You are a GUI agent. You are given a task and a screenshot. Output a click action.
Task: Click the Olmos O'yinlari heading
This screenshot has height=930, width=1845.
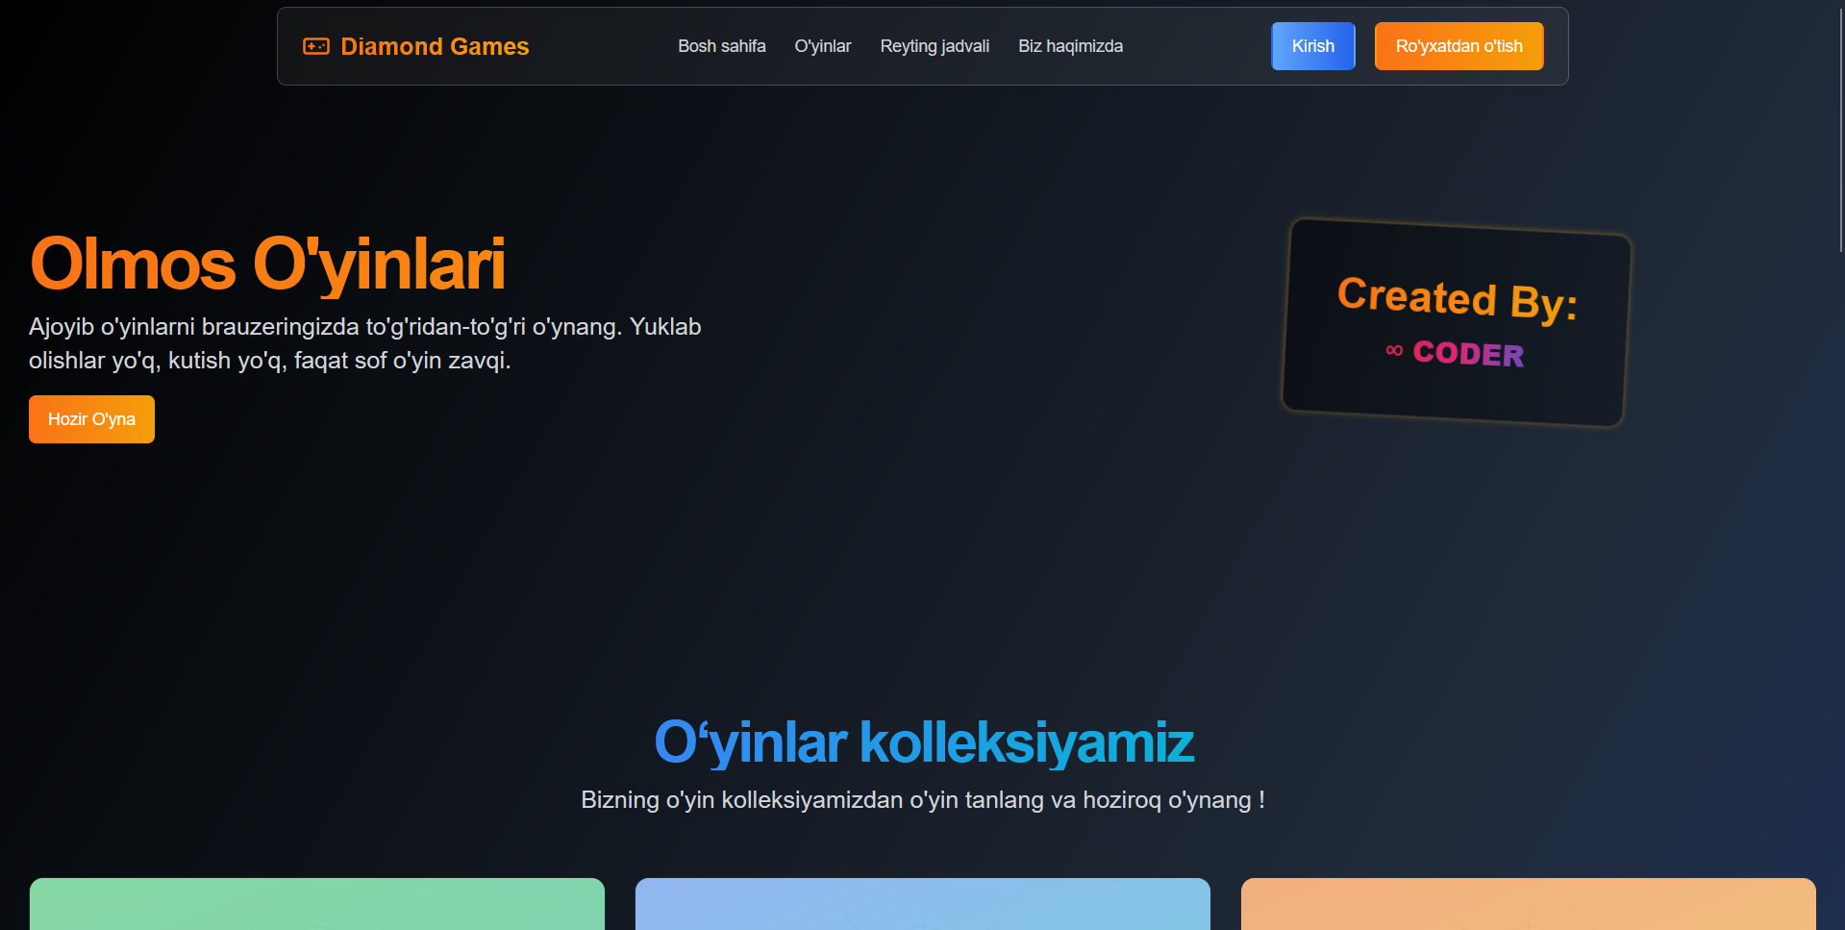267,264
